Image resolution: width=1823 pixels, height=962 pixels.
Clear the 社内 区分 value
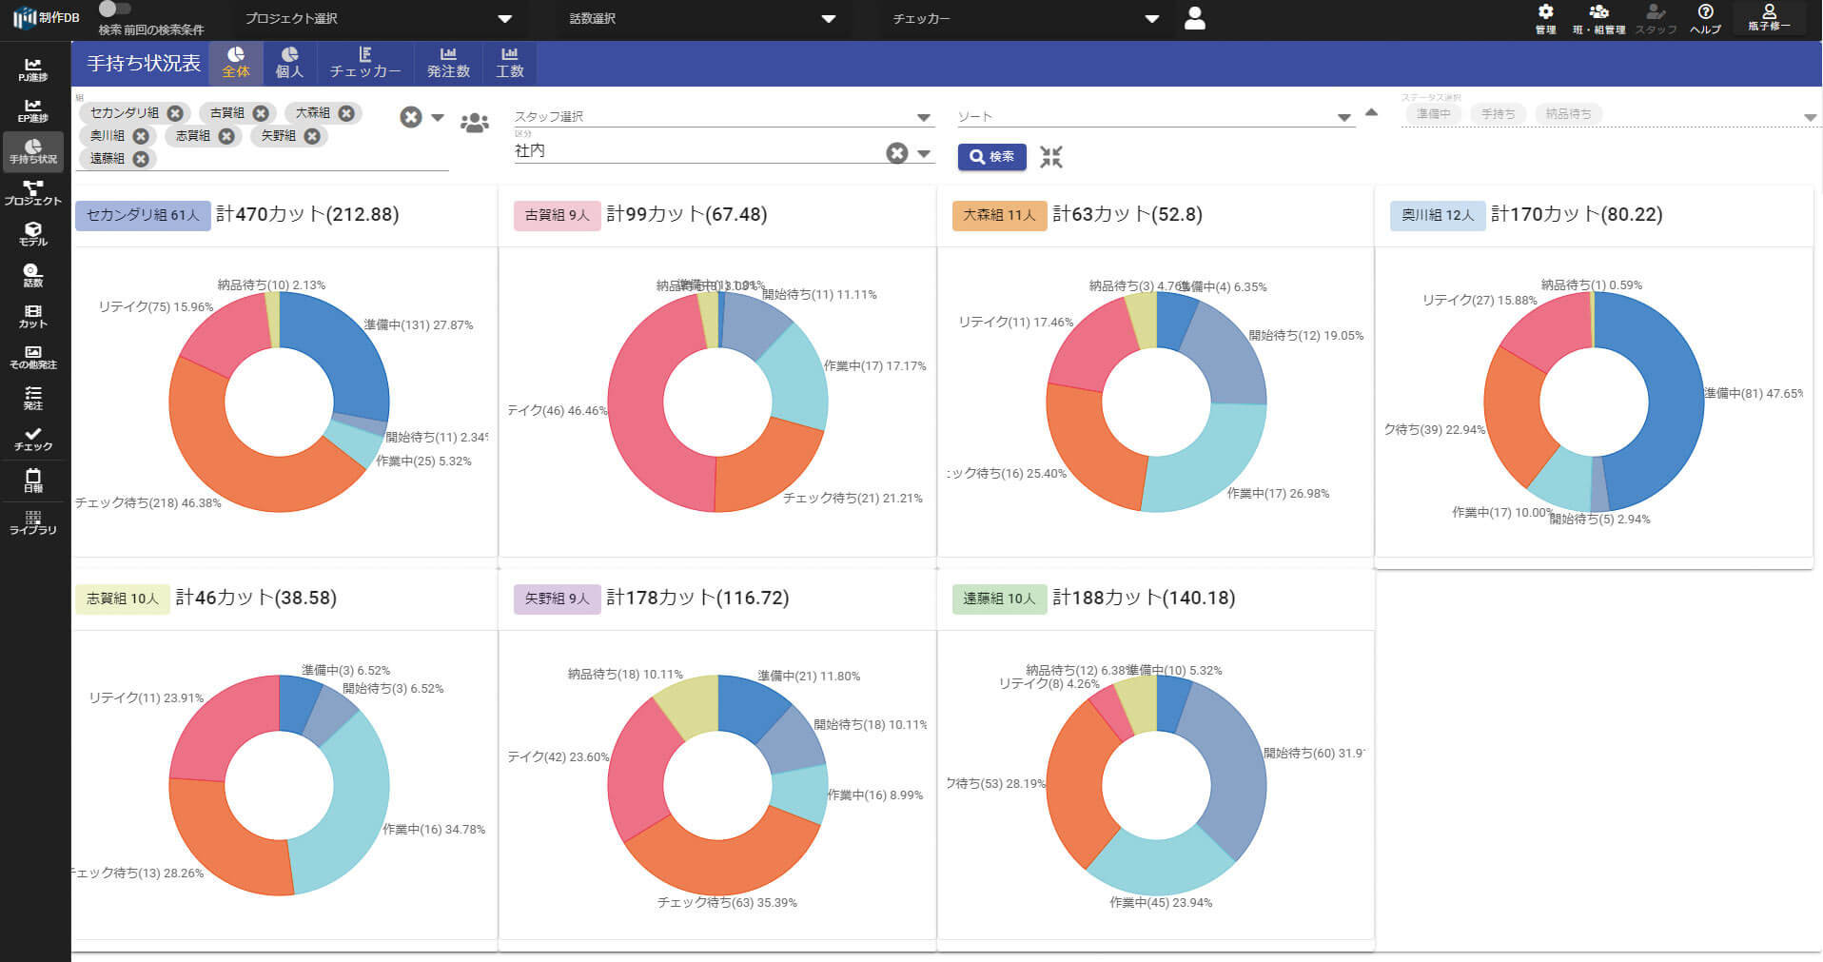[x=896, y=153]
